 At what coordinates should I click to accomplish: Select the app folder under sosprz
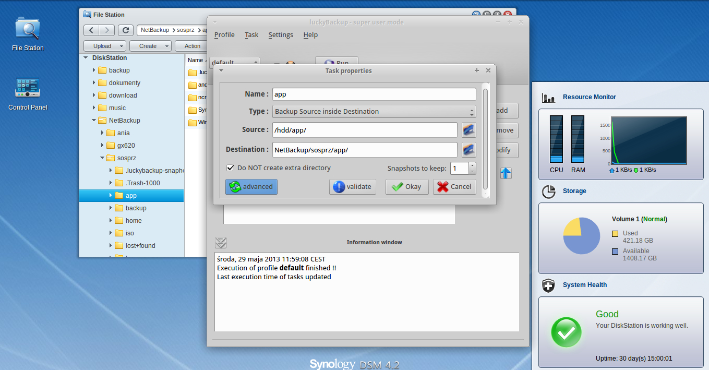[131, 196]
